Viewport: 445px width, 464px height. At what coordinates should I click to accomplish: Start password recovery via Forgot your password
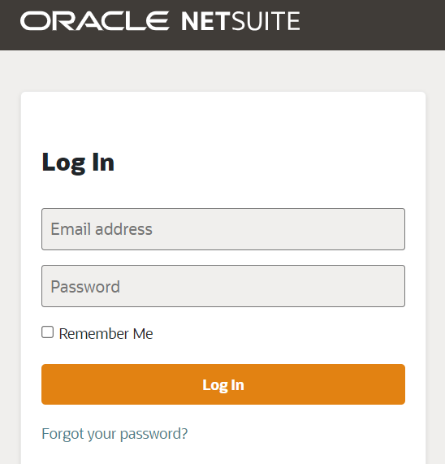coord(114,434)
